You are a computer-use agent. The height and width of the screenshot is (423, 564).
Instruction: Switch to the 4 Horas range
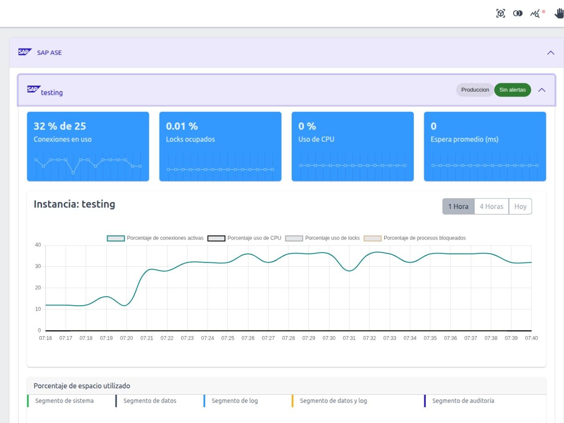pos(491,207)
